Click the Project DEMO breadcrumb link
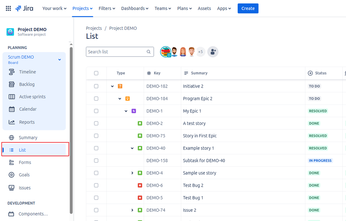346x221 pixels. pos(123,28)
